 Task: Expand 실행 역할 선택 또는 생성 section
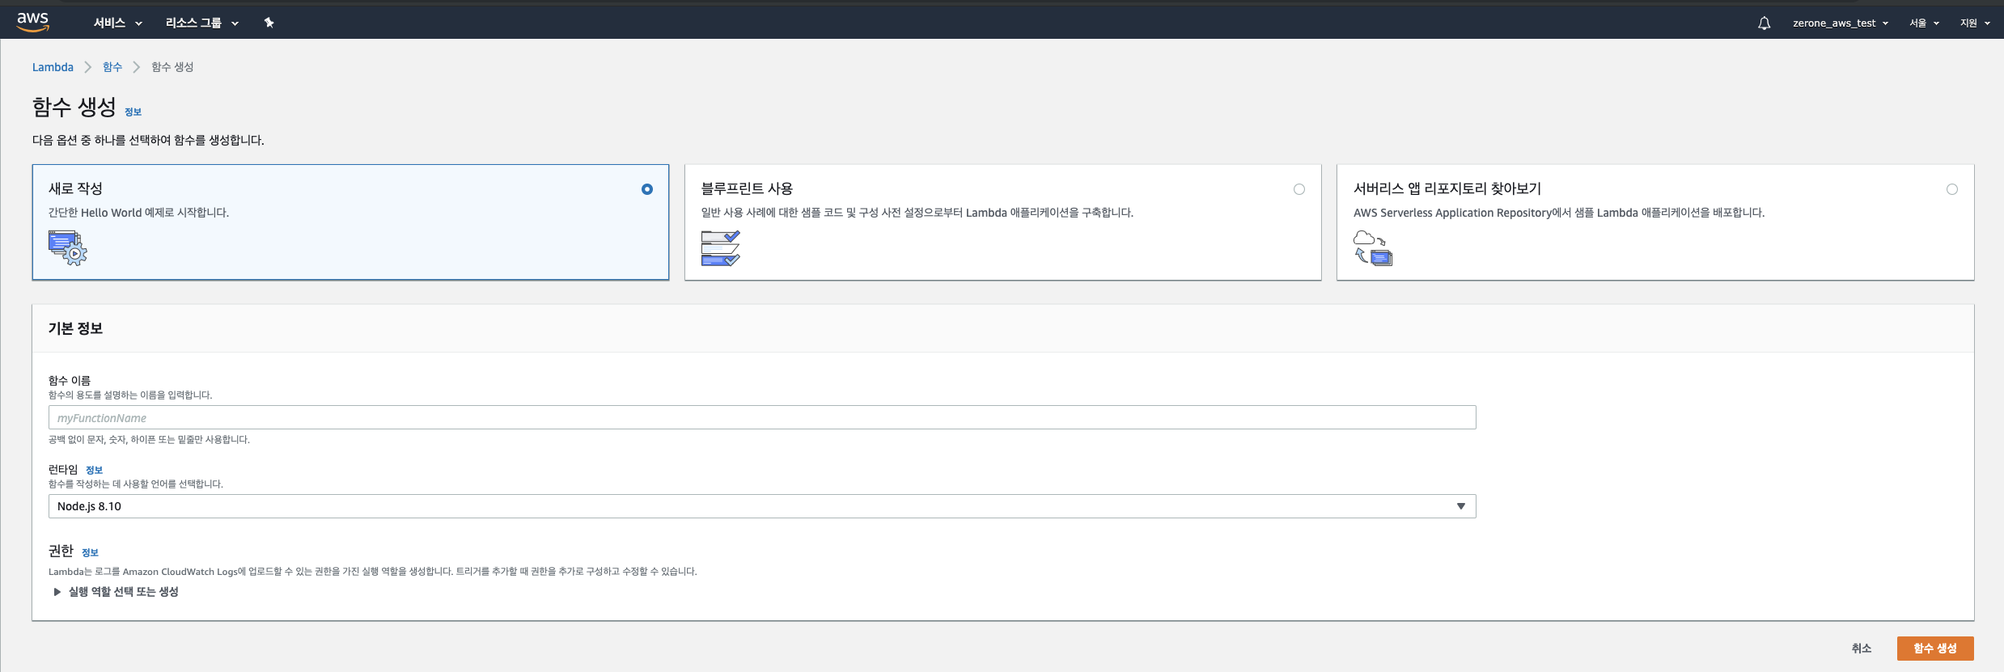116,592
